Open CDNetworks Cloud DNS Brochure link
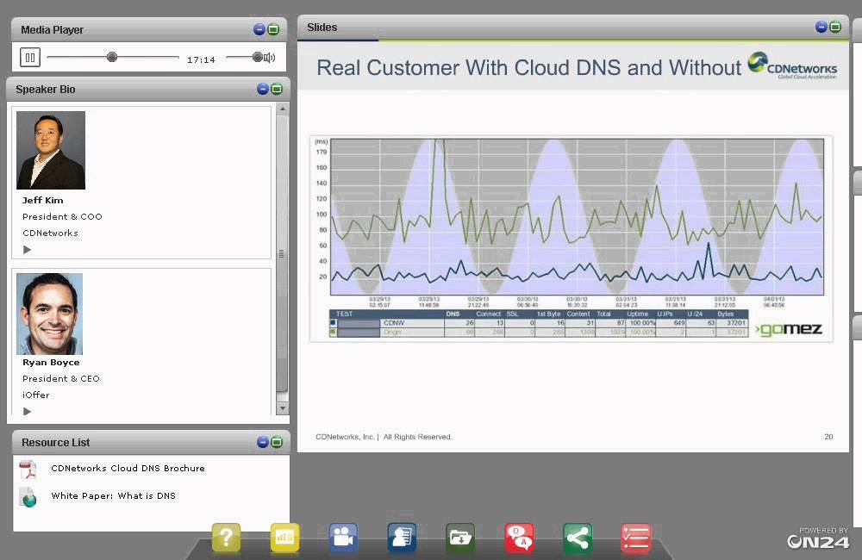This screenshot has width=862, height=560. [128, 468]
